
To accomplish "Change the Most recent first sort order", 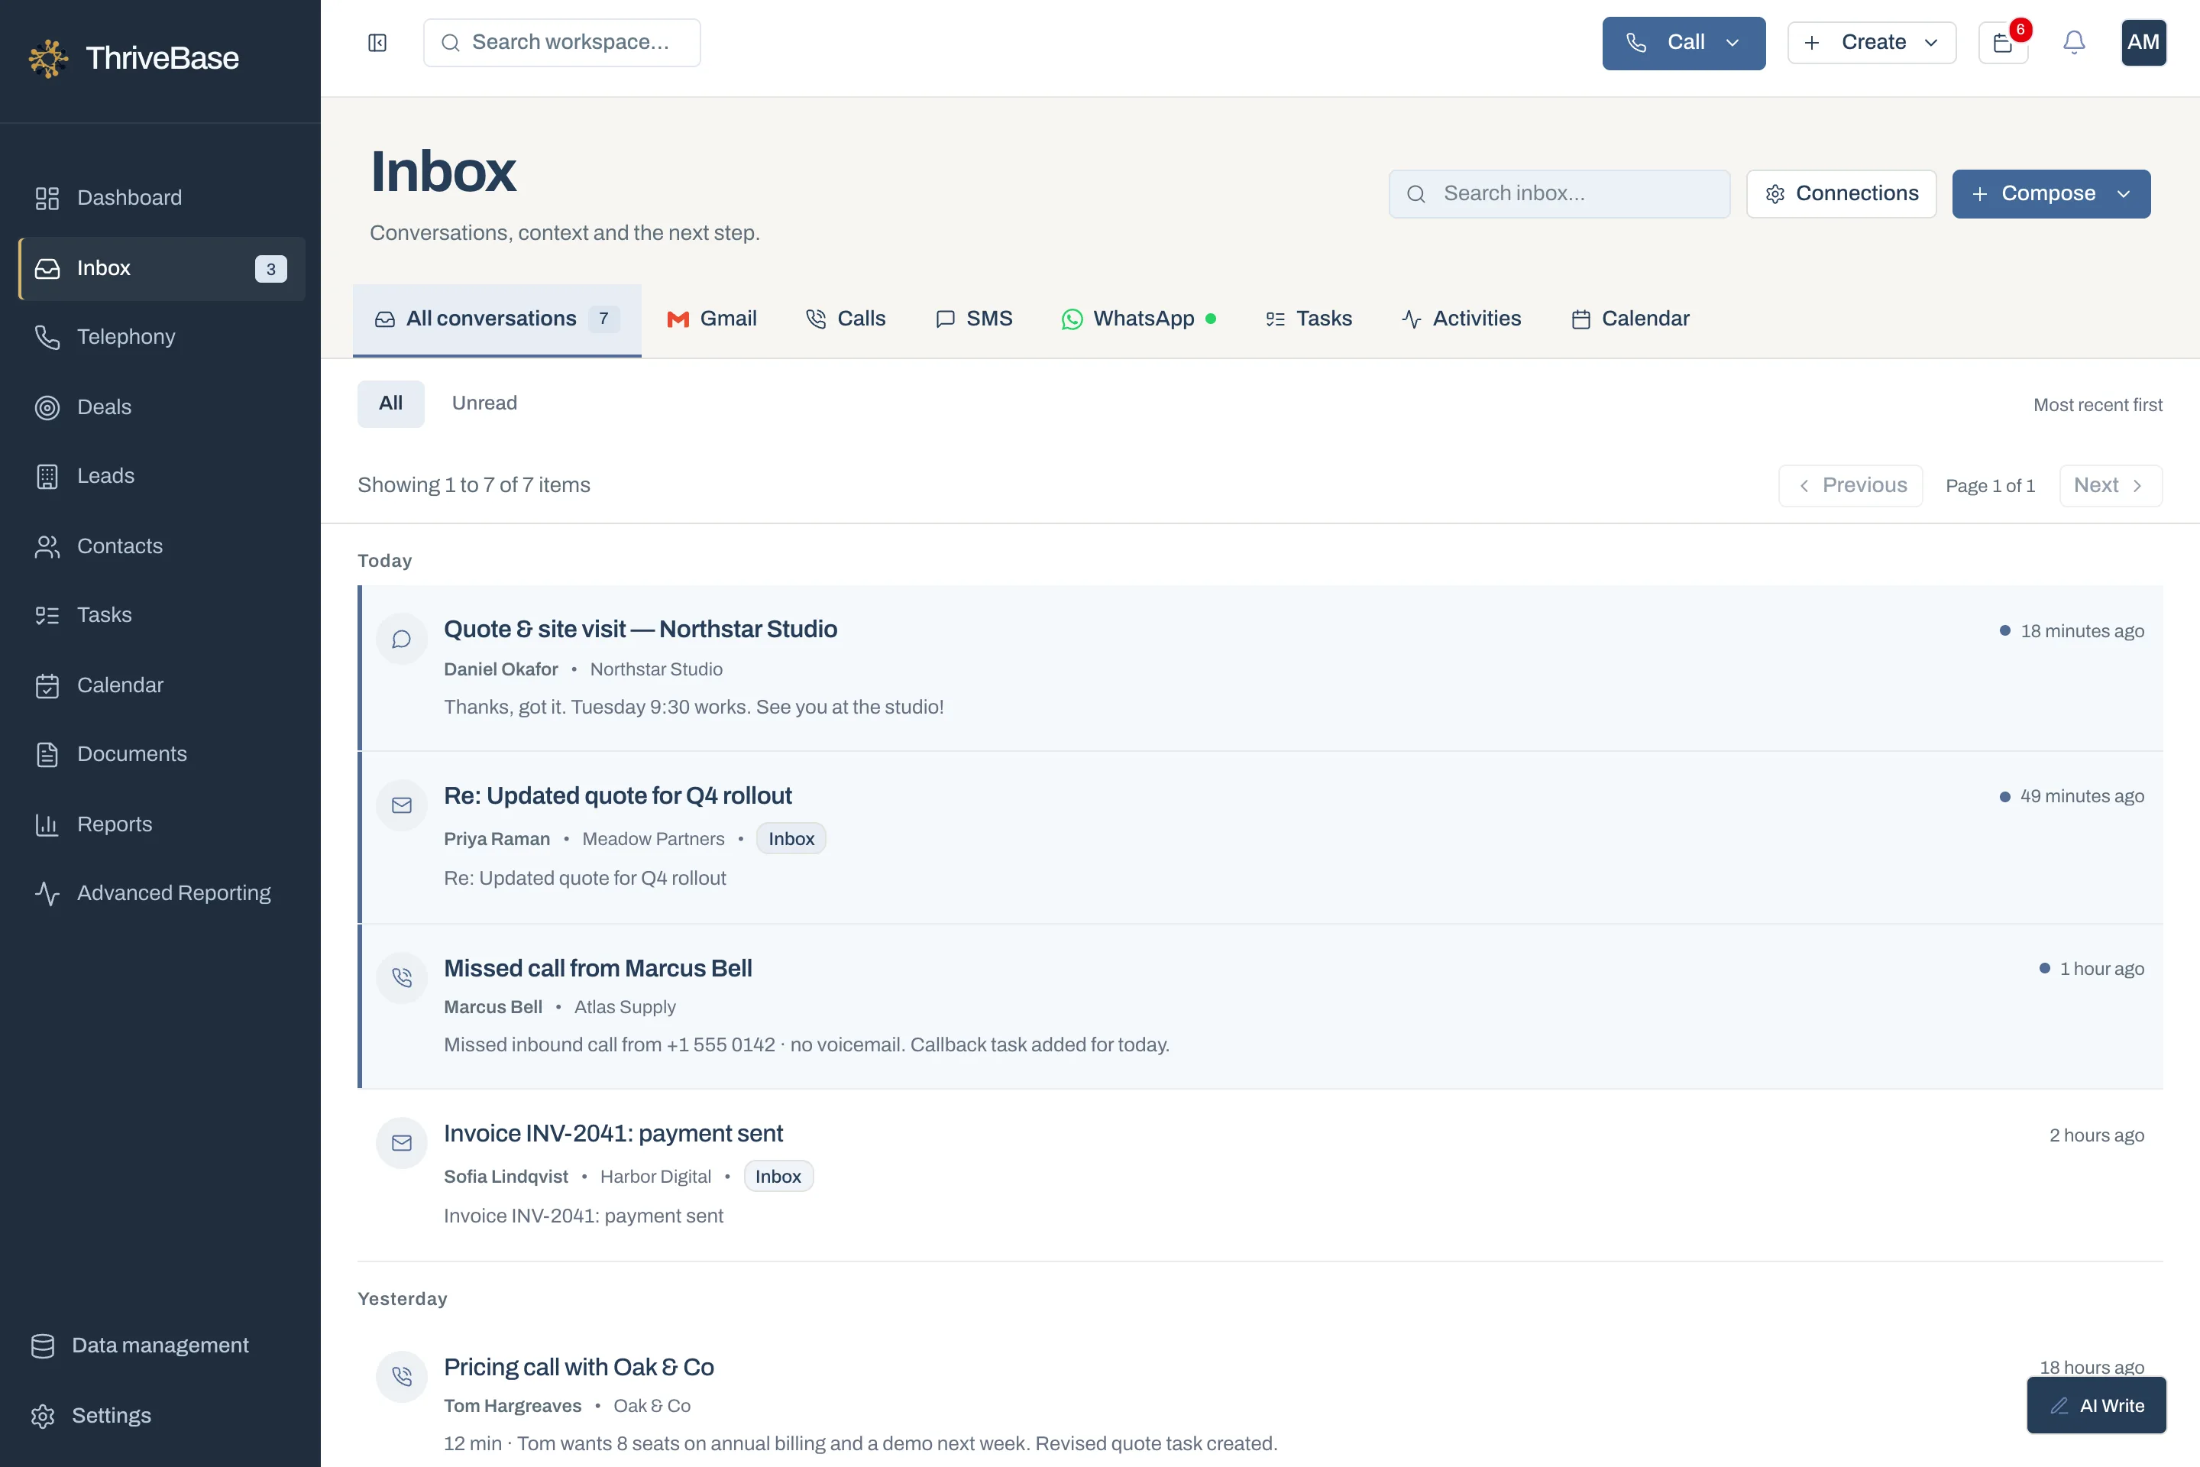I will pos(2098,405).
